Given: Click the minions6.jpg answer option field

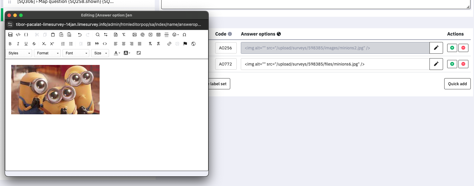Looking at the screenshot, I should (x=335, y=64).
